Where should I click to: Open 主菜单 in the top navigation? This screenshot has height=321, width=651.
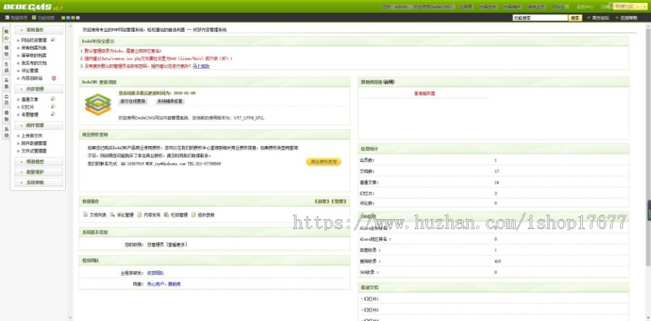coord(467,7)
